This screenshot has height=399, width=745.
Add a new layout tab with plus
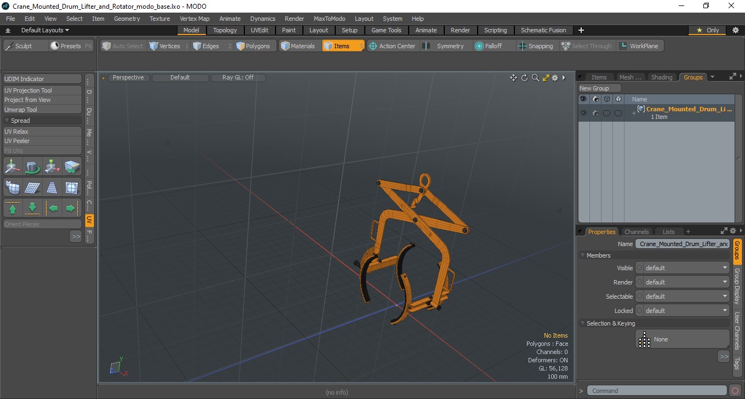tap(581, 30)
